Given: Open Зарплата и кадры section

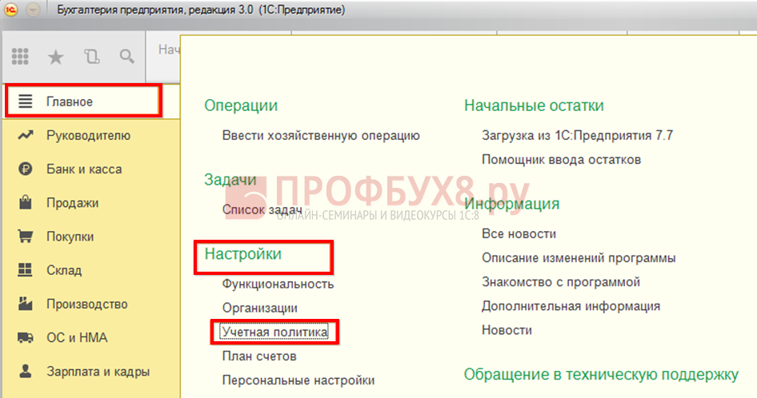Looking at the screenshot, I should (x=98, y=371).
